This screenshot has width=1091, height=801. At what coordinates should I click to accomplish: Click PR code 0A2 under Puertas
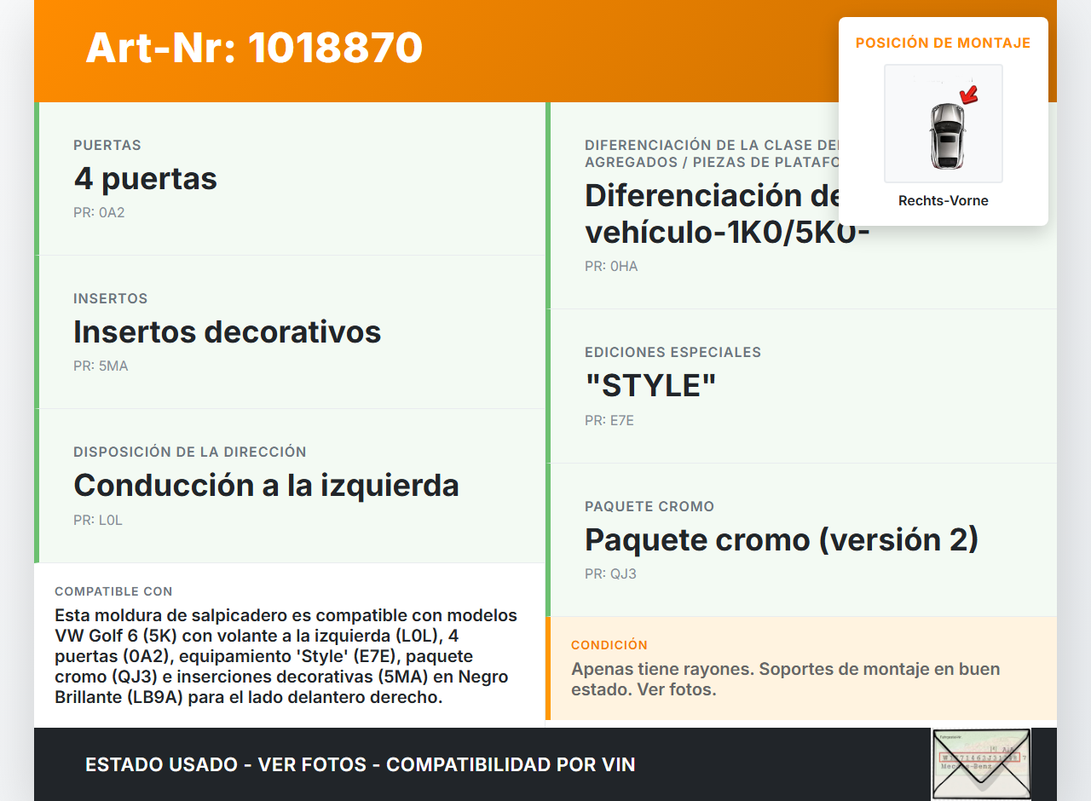[x=99, y=212]
